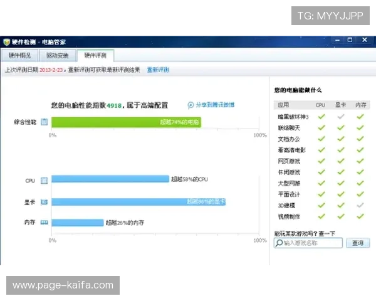Click the 看高清电影 row label
376x301 pixels.
[291, 150]
